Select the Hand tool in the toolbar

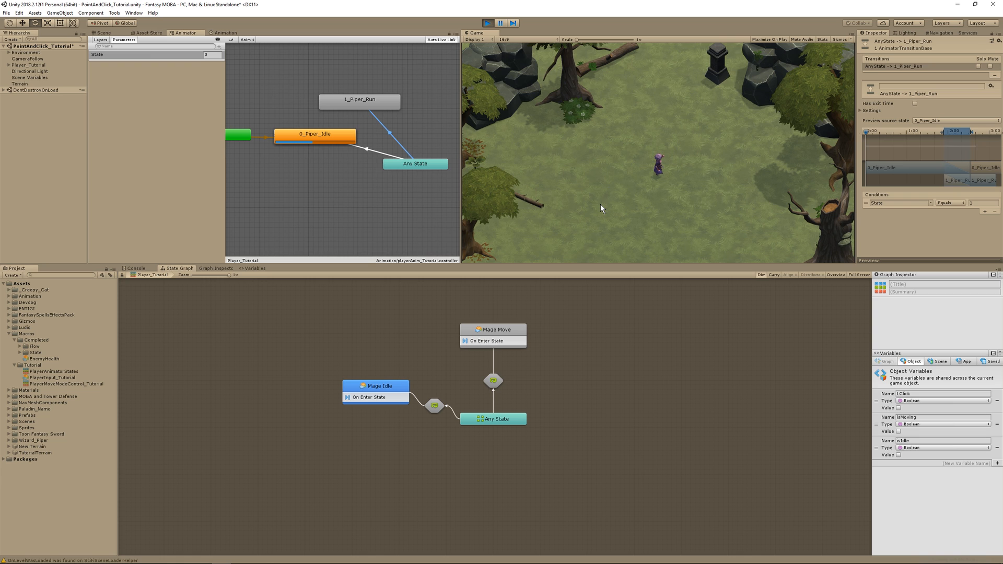pyautogui.click(x=9, y=23)
